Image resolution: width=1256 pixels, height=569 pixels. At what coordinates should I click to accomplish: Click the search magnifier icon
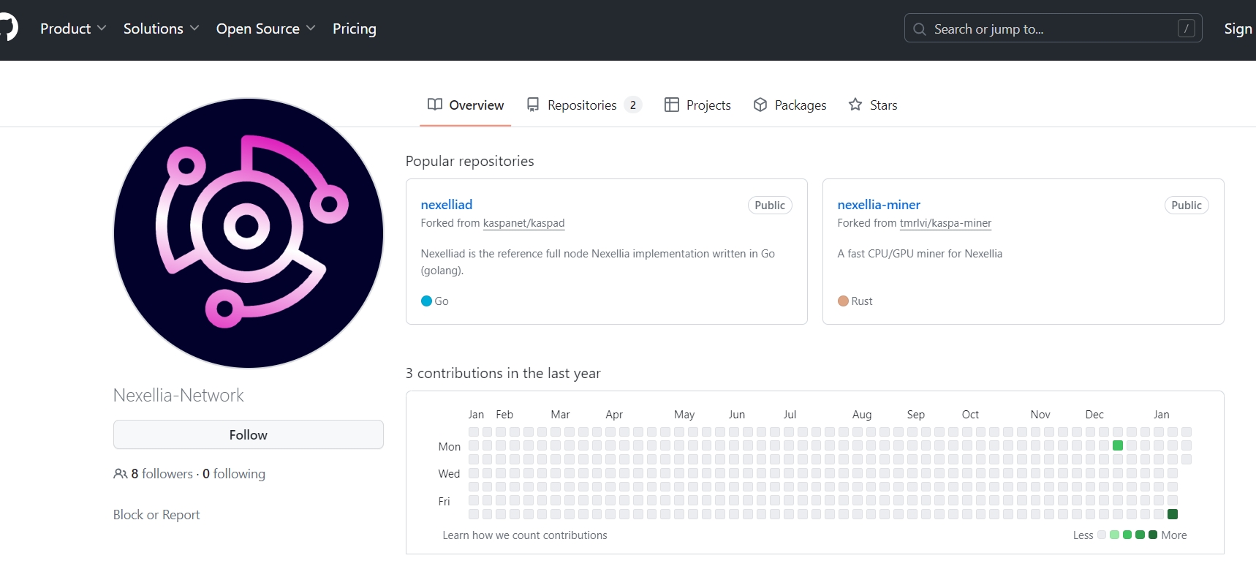click(x=920, y=29)
